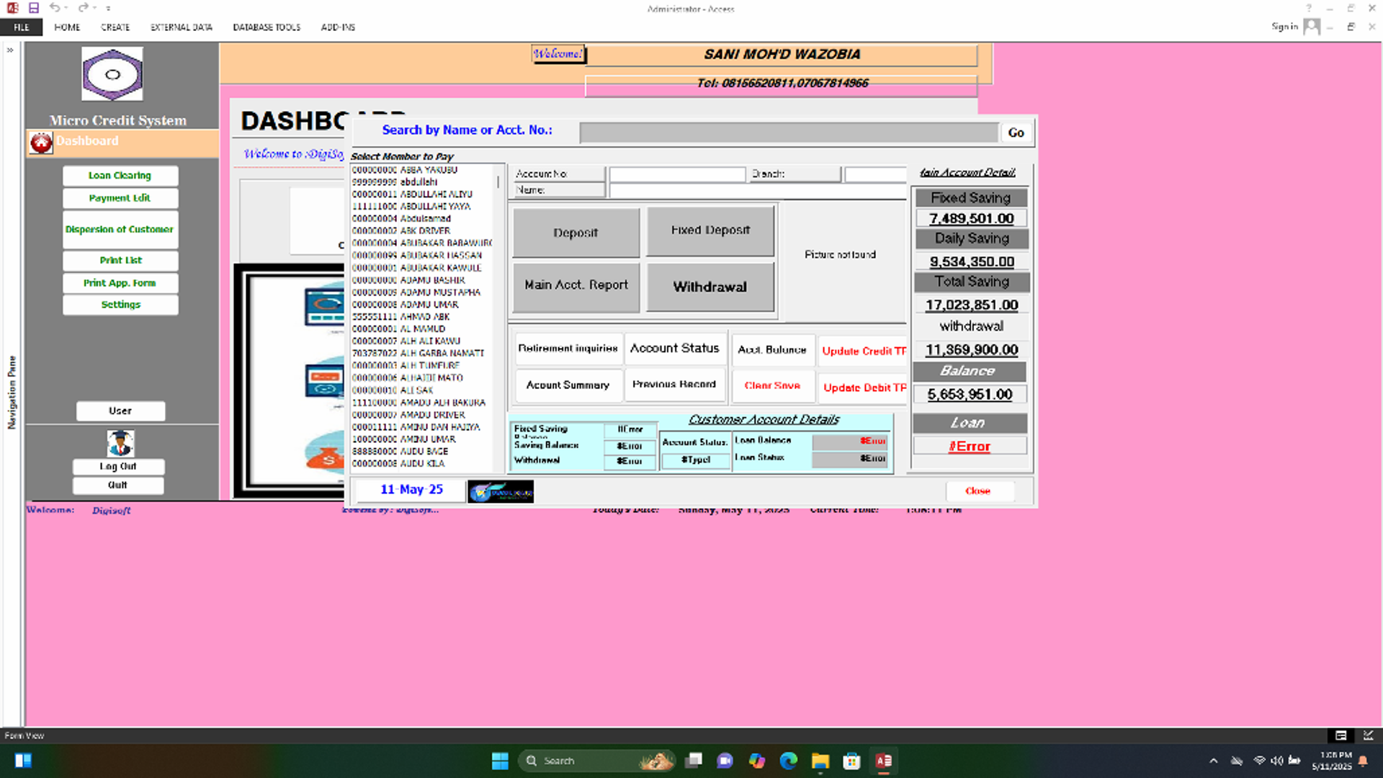Click the red Dashboard home icon
Screen dimensions: 1383x778
[41, 143]
